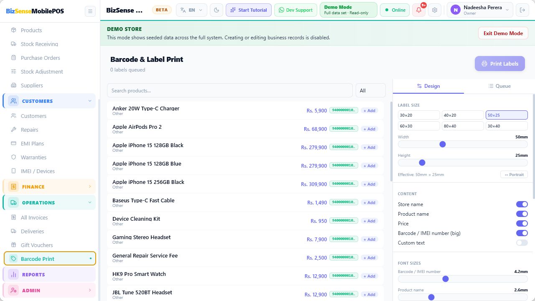Select the 80×40 label size

(x=463, y=126)
